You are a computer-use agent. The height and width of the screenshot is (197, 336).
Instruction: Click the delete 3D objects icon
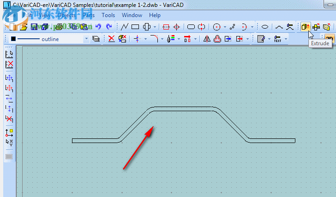(122, 39)
